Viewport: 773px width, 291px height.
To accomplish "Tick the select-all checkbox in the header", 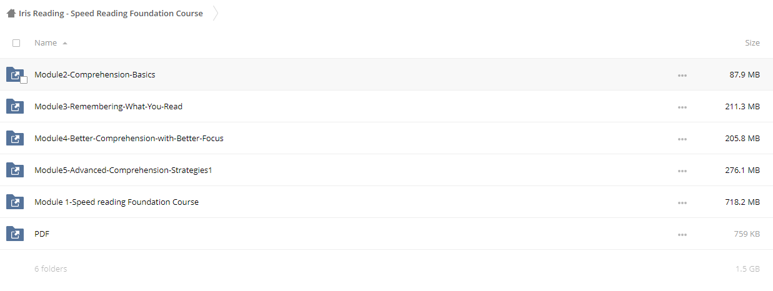I will click(16, 43).
